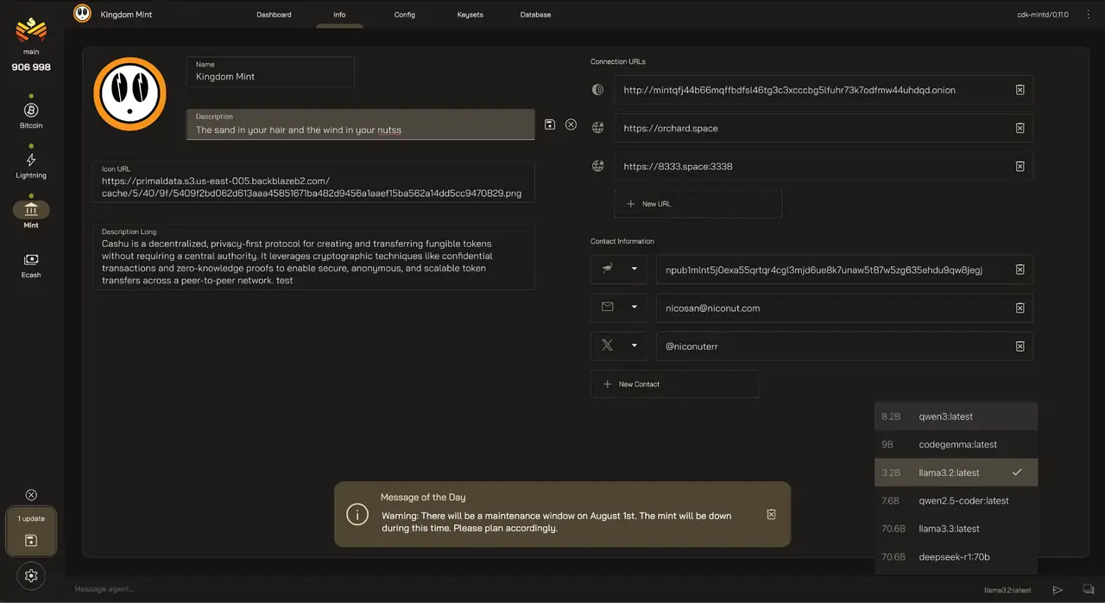
Task: Choose deepseek-r1:70b from model list
Action: coord(956,557)
